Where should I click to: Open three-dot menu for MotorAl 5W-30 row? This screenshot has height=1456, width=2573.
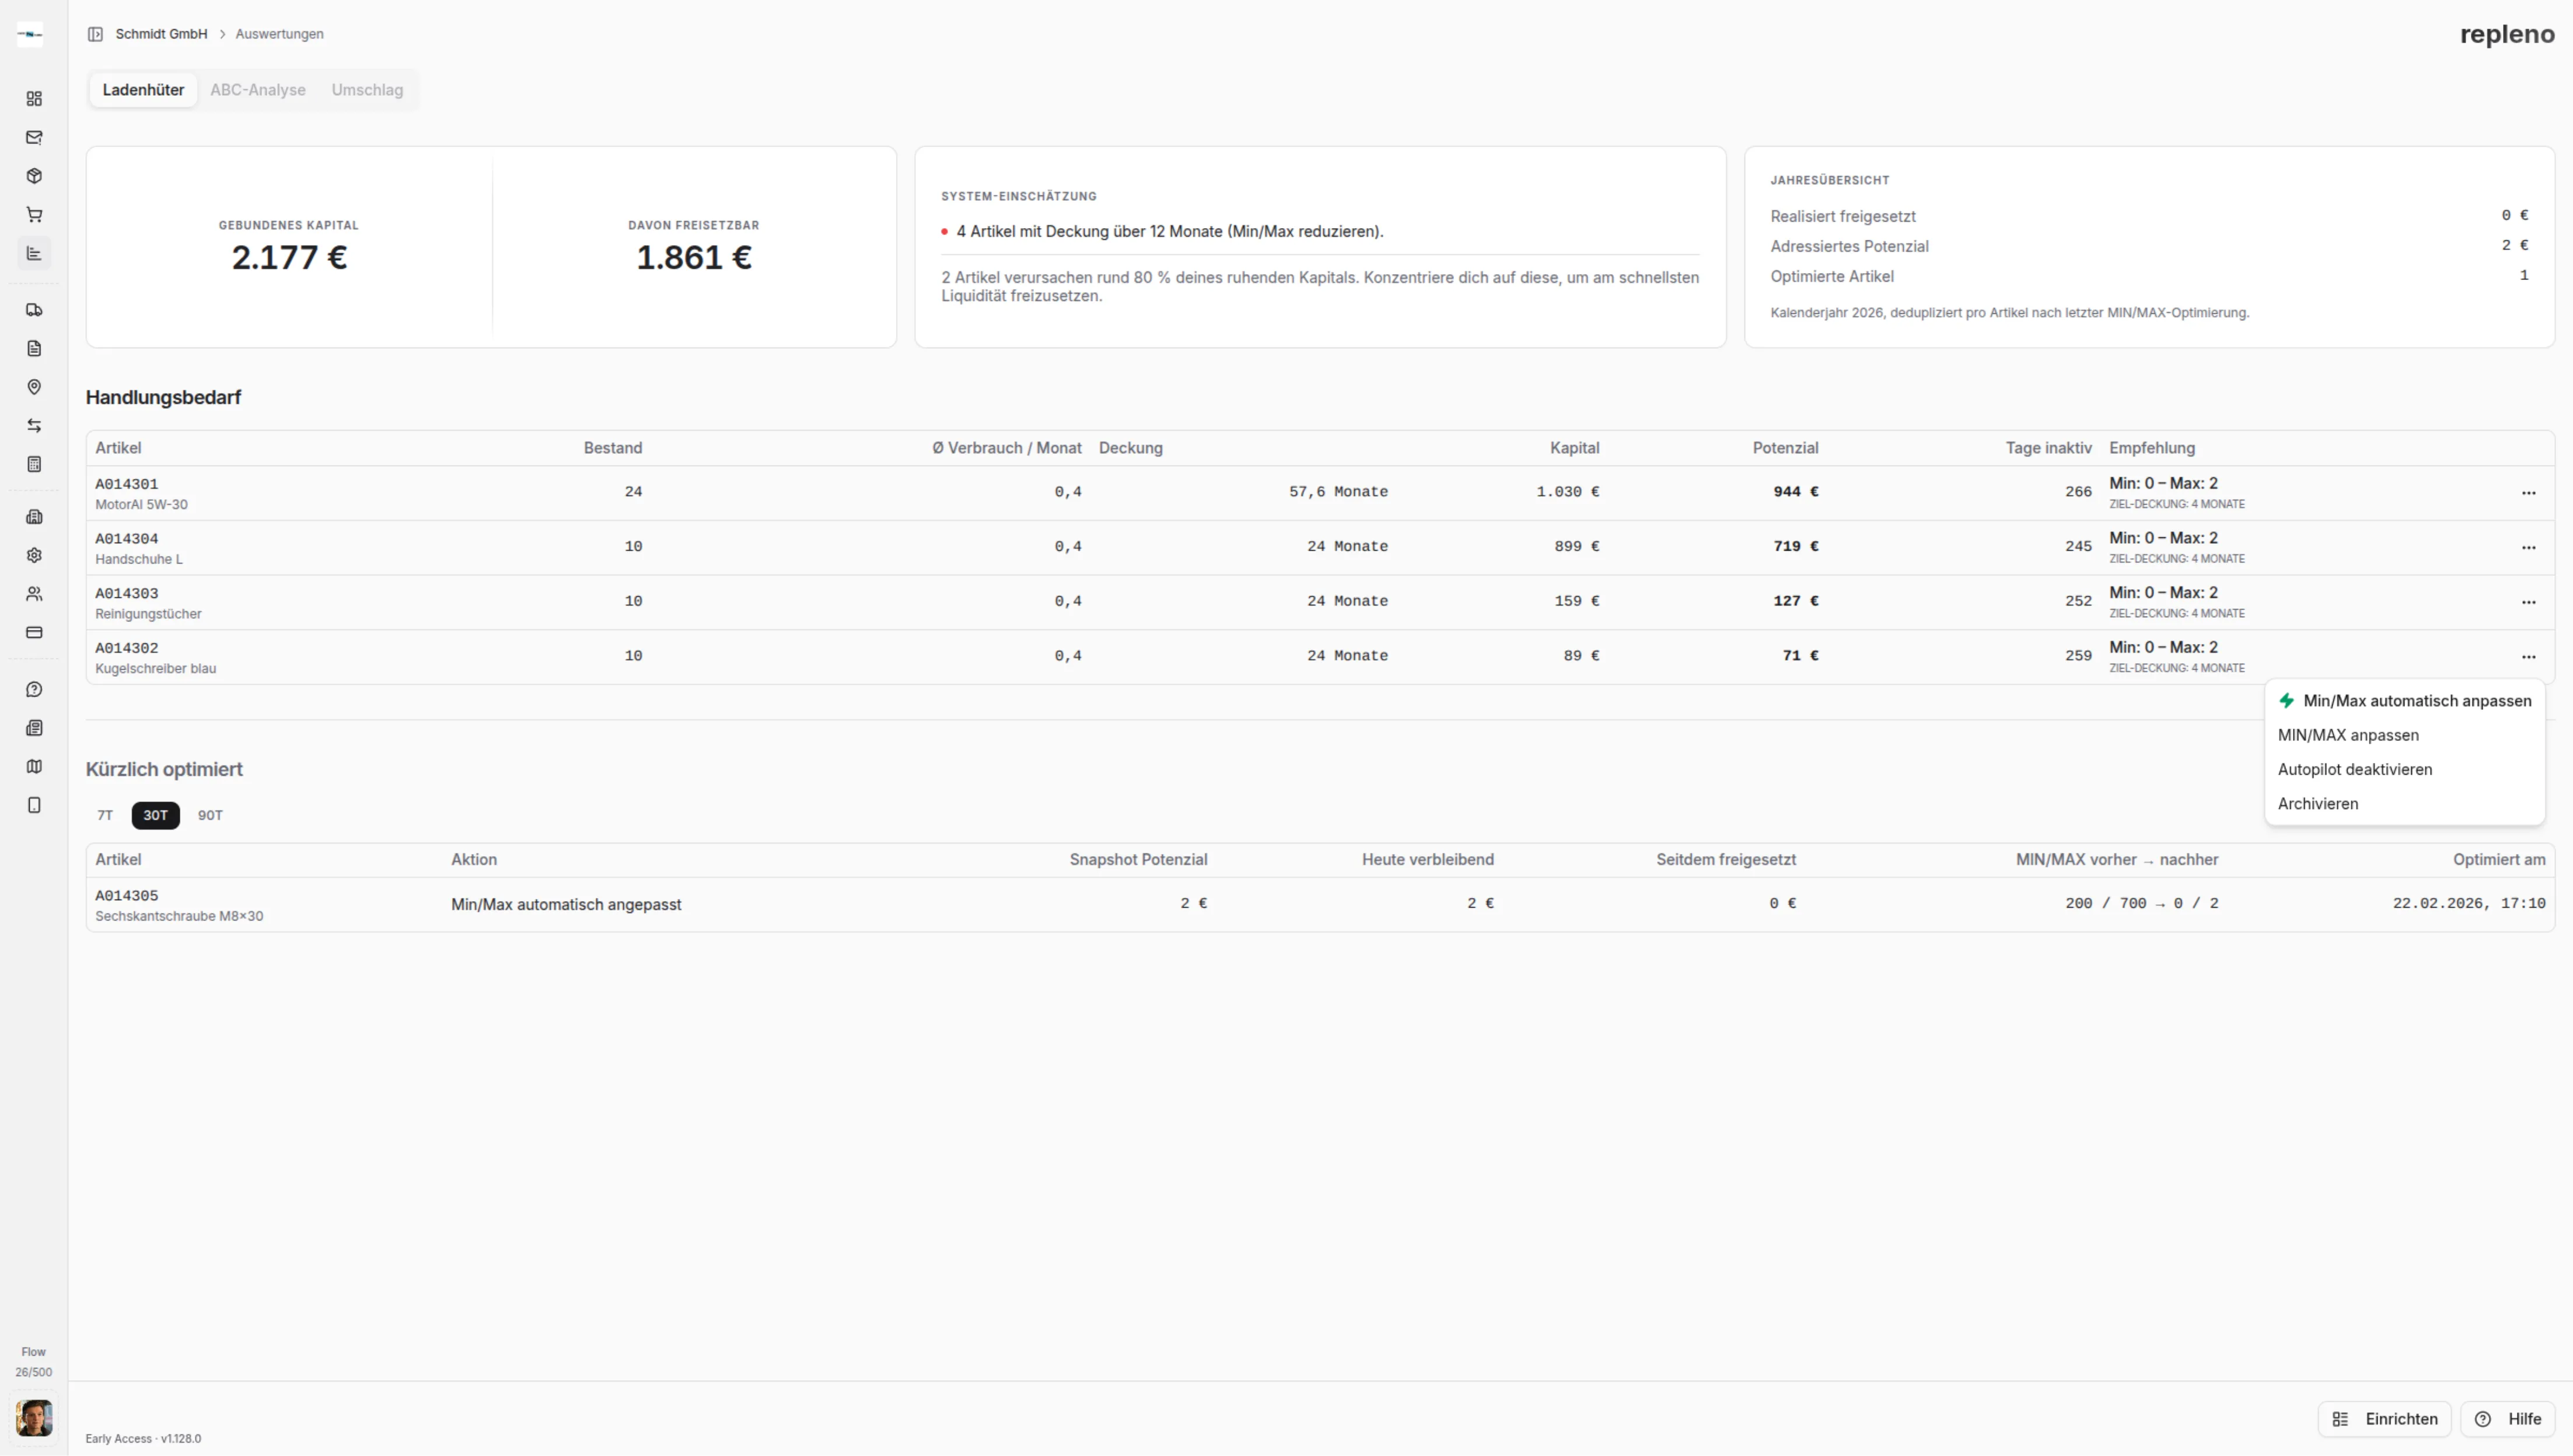pyautogui.click(x=2528, y=493)
